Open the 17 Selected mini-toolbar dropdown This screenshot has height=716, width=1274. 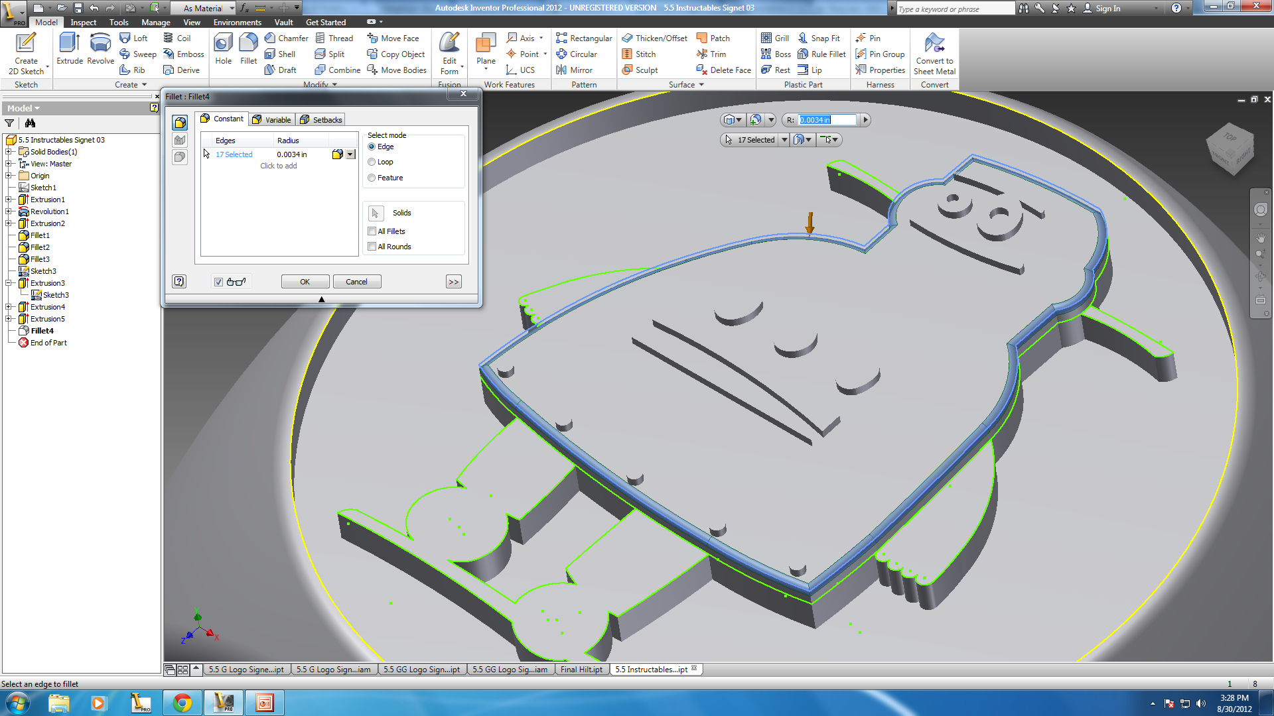point(784,140)
